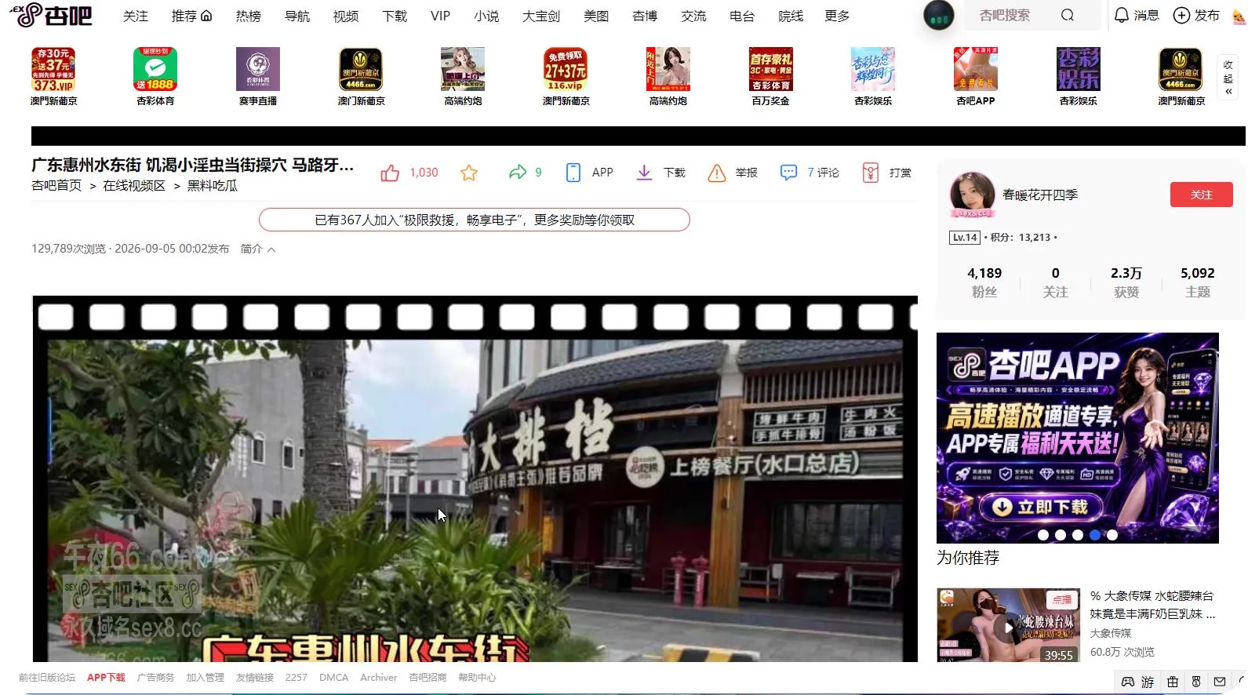Expand the 更多 navigation menu
This screenshot has height=695, width=1248.
[x=837, y=16]
